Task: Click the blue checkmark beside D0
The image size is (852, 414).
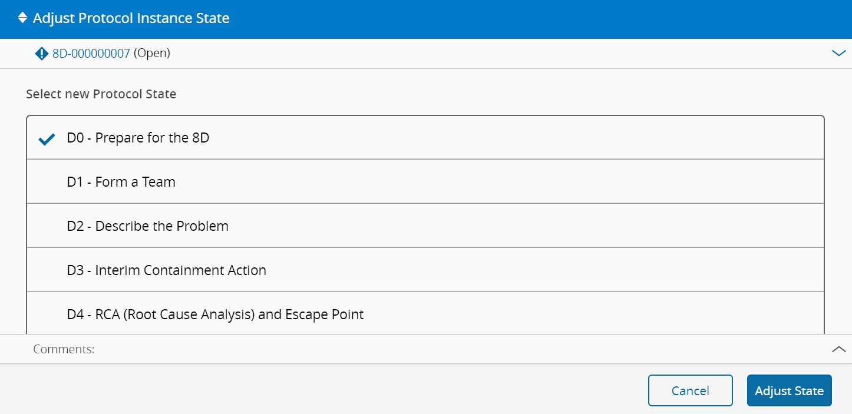Action: point(47,139)
